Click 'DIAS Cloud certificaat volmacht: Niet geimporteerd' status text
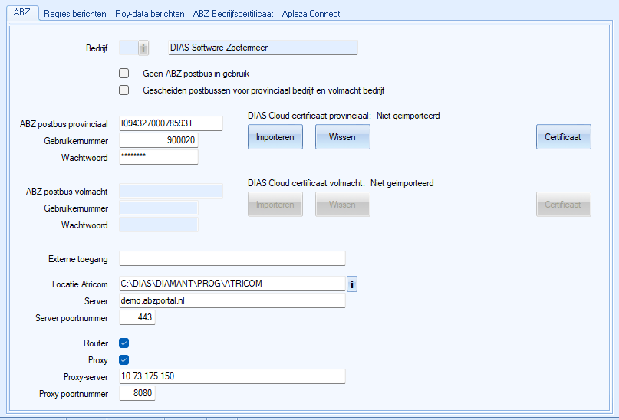The height and width of the screenshot is (420, 619). tap(341, 183)
